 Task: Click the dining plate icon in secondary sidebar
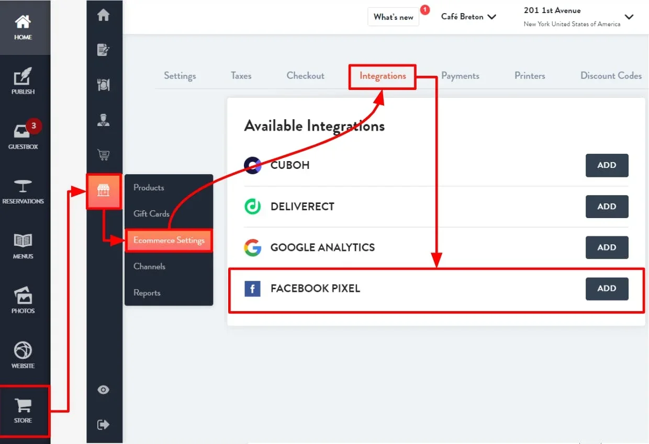tap(104, 85)
